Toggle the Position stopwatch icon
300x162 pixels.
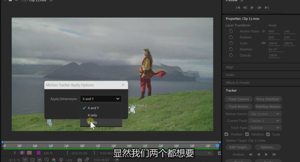(x=231, y=37)
